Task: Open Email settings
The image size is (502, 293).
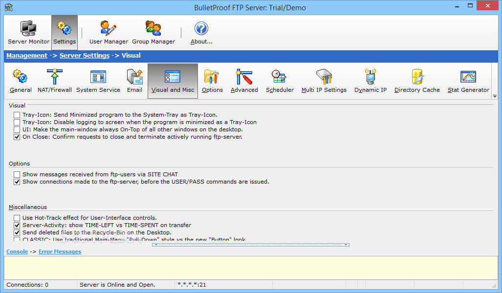Action: point(134,81)
